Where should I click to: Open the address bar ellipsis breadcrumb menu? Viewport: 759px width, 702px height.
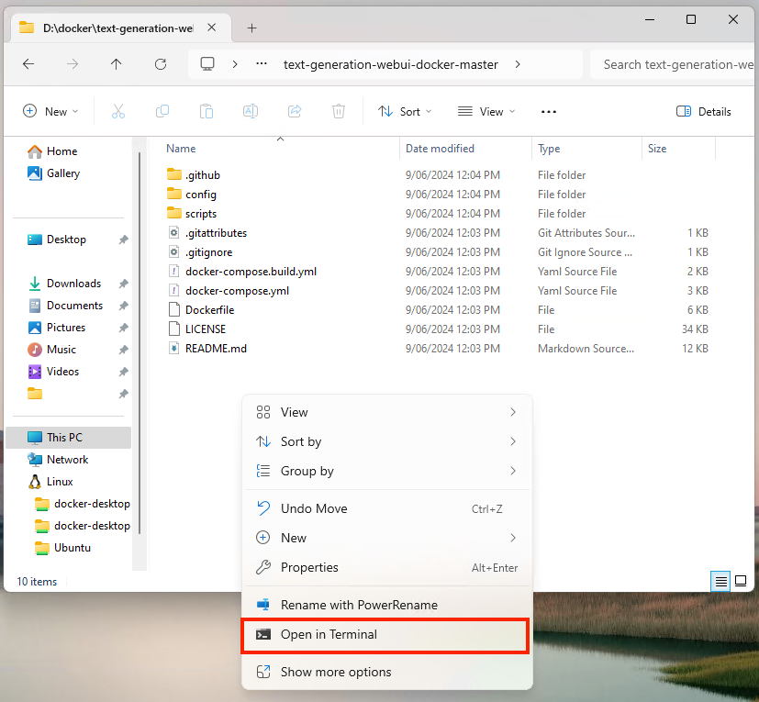click(262, 64)
